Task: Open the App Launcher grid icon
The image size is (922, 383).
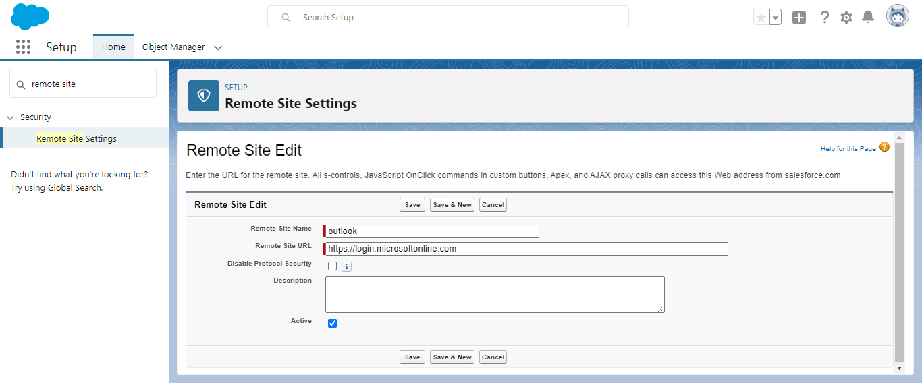Action: tap(24, 47)
